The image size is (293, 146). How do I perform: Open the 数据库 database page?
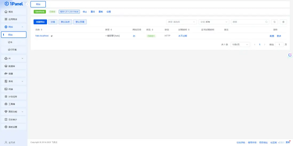pos(13,66)
